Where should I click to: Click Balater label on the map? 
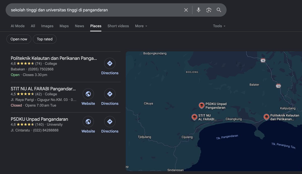(x=254, y=85)
